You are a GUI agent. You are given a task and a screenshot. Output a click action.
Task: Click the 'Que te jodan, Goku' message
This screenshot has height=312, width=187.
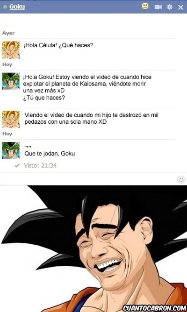point(50,154)
